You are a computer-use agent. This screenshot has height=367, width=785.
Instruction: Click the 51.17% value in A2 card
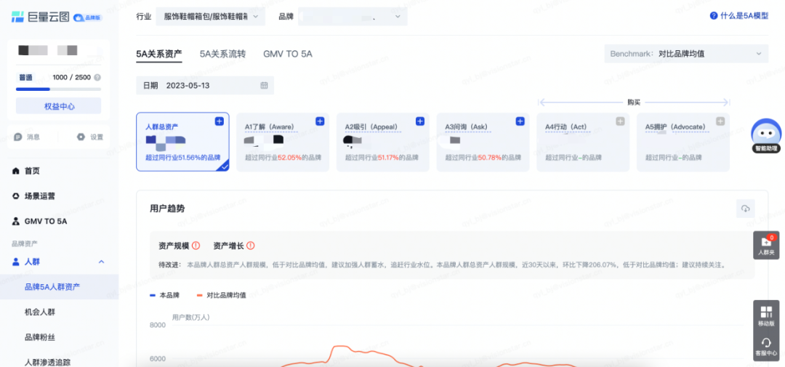pyautogui.click(x=390, y=157)
